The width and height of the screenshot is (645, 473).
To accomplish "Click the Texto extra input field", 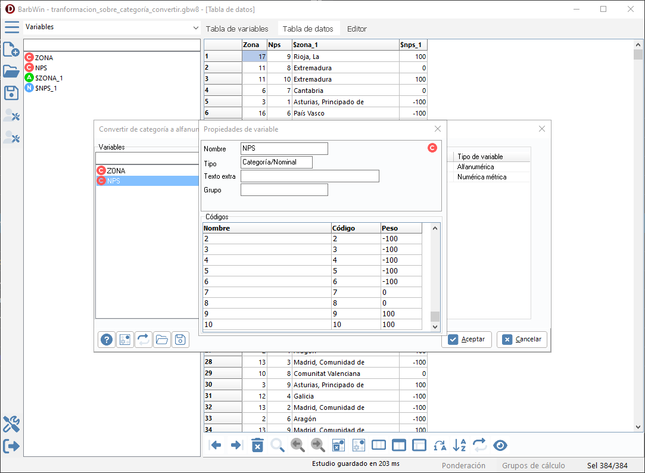I will click(310, 176).
